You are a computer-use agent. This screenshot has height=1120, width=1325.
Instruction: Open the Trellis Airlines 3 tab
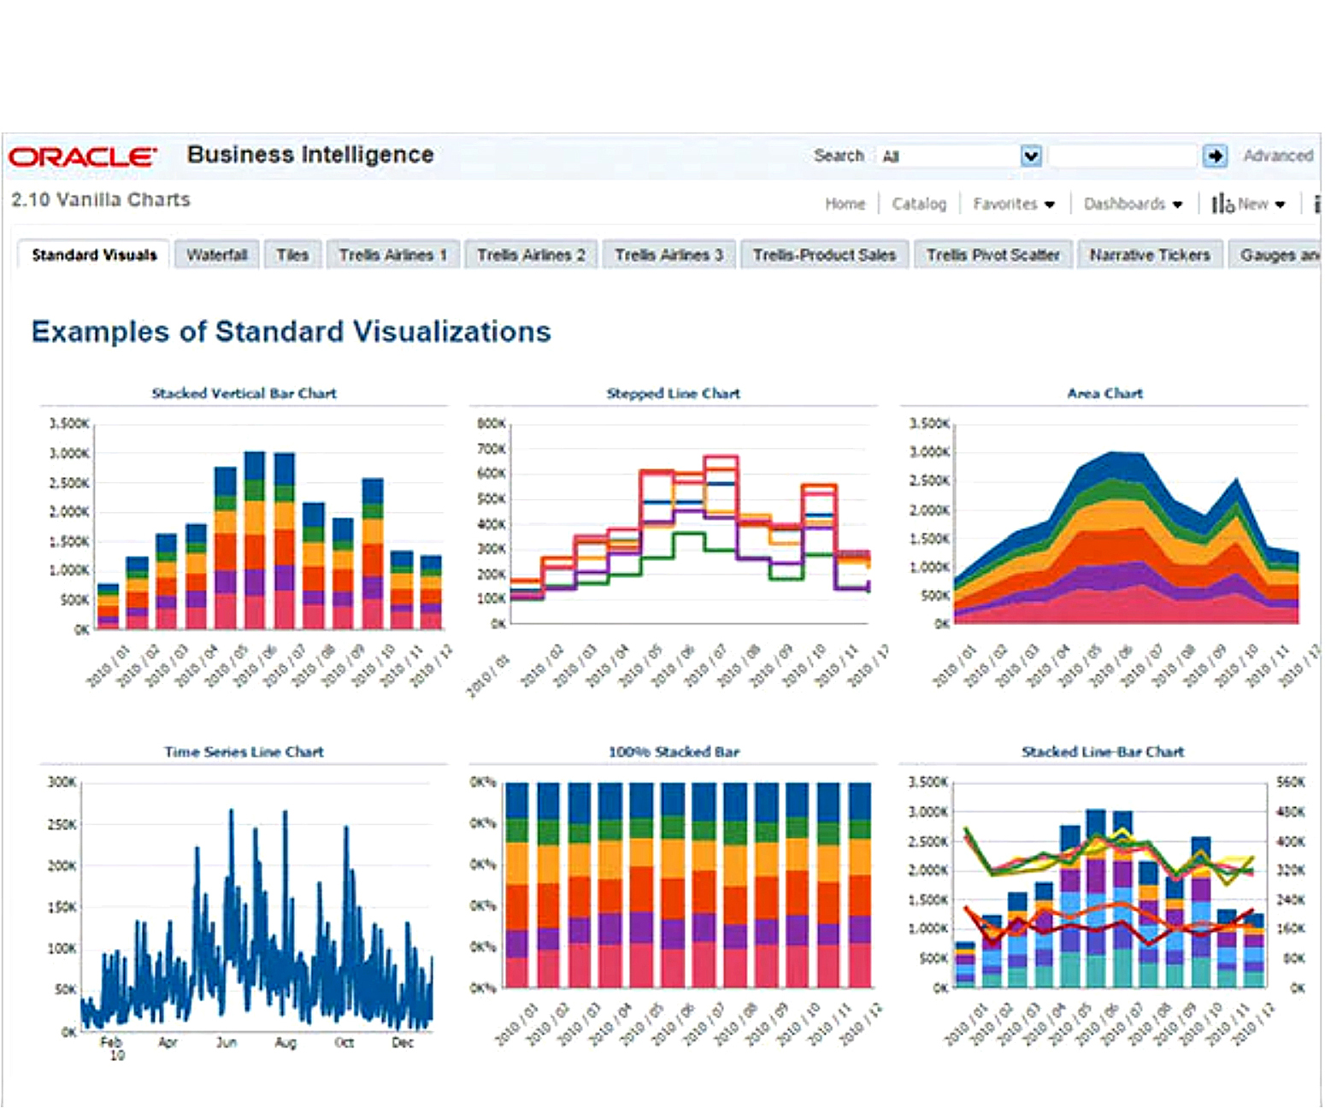pyautogui.click(x=668, y=255)
